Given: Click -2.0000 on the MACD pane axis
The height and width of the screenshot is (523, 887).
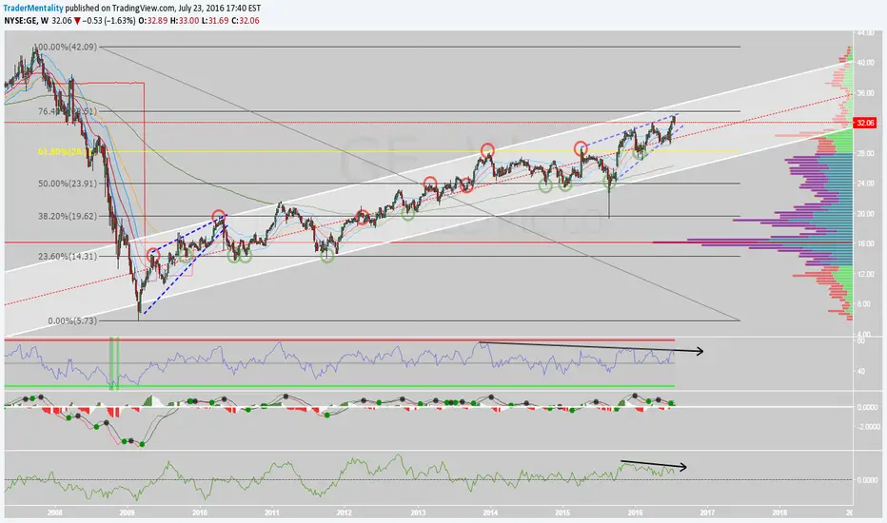Looking at the screenshot, I should (x=868, y=427).
